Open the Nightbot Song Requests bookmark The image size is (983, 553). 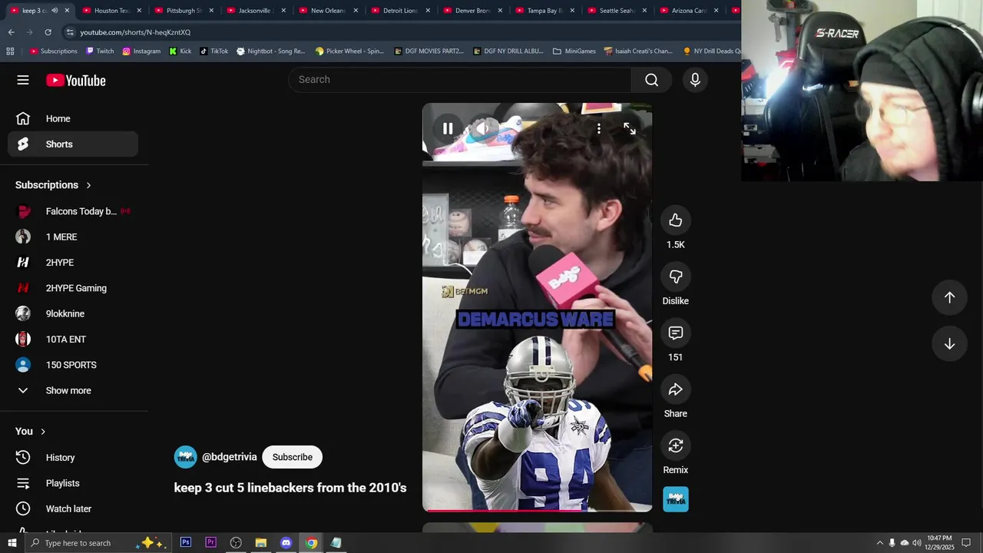pyautogui.click(x=270, y=51)
